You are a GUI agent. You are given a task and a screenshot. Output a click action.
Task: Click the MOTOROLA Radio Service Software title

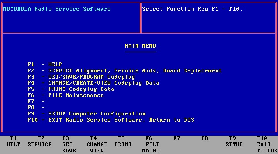(x=57, y=9)
